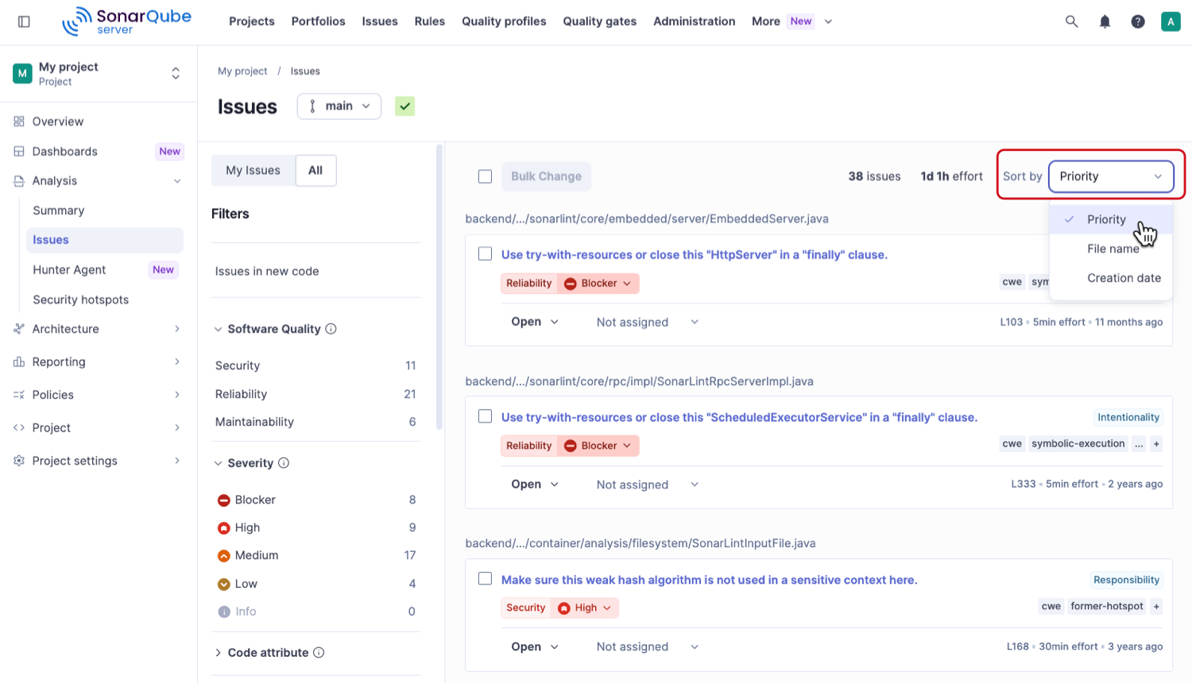Select the HttpServer issue checkbox
1192x683 pixels.
[485, 254]
